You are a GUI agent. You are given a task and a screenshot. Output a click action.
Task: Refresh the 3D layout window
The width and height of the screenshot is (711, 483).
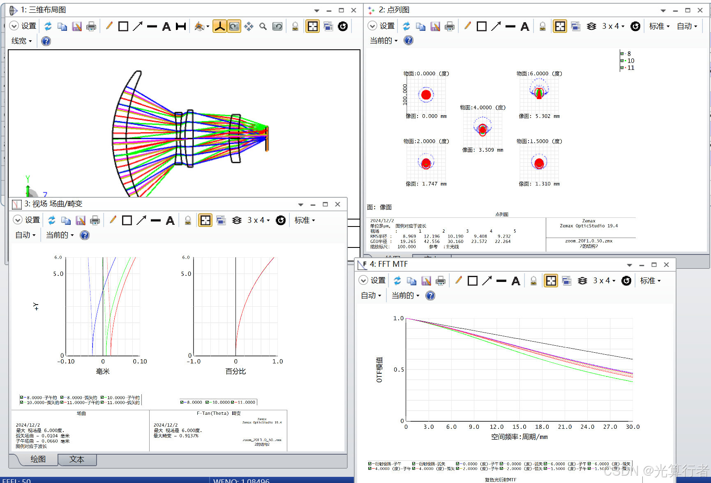tap(48, 26)
